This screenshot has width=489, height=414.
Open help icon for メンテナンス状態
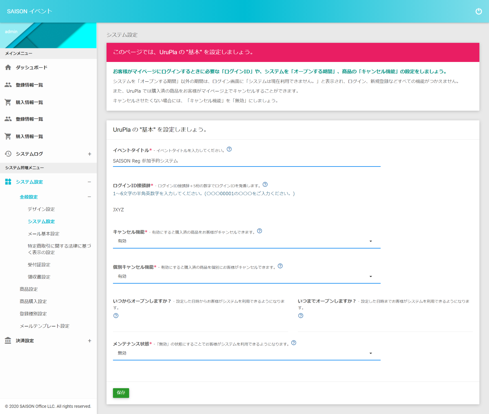tap(294, 343)
